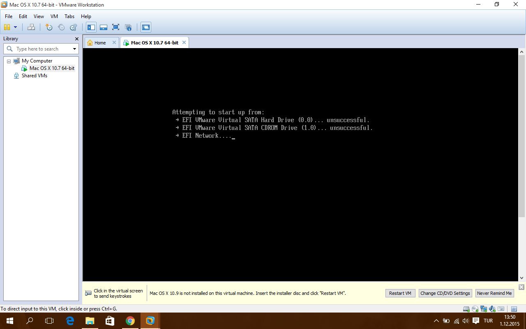
Task: Click the Wi-Fi network tray icon
Action: click(456, 321)
